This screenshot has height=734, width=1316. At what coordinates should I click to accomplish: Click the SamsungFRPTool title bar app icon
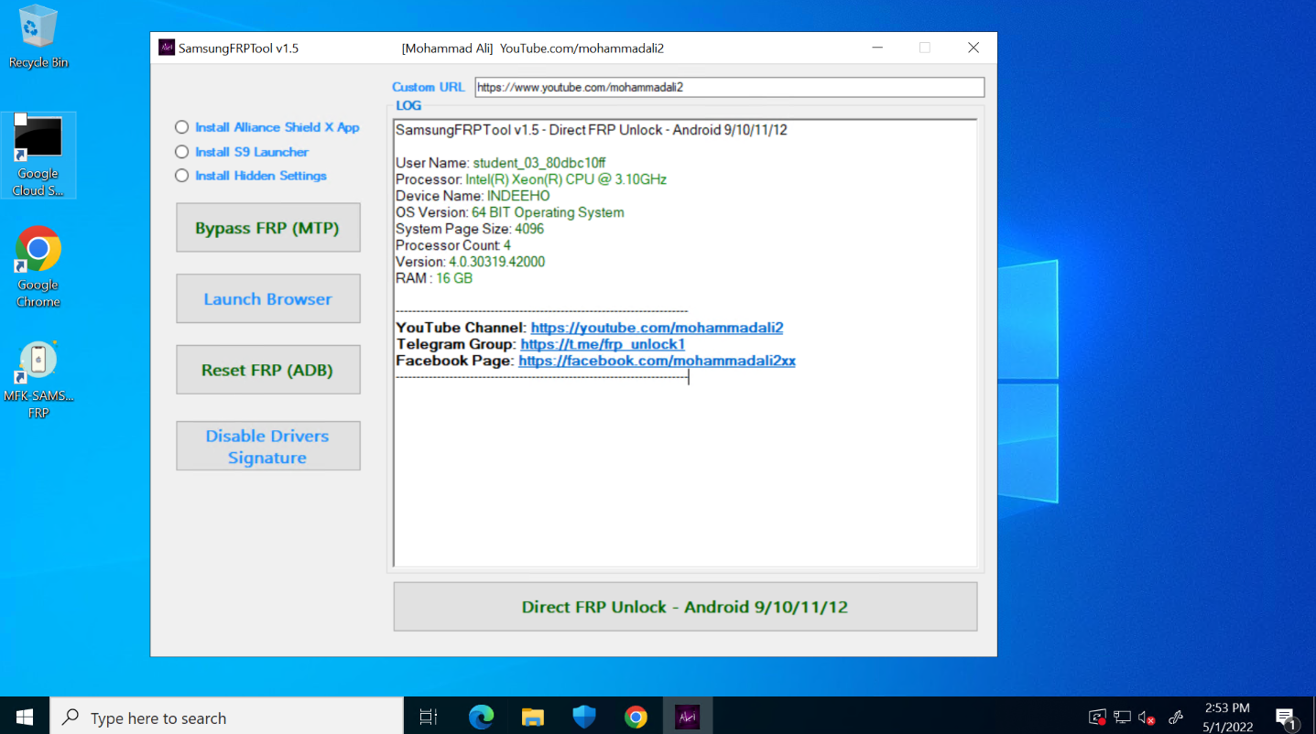[x=167, y=48]
